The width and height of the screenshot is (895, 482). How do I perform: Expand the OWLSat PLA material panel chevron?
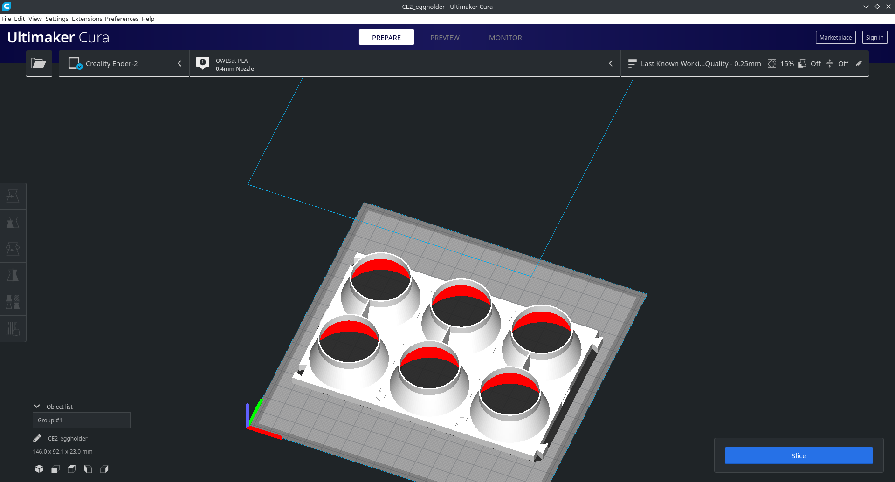coord(611,63)
